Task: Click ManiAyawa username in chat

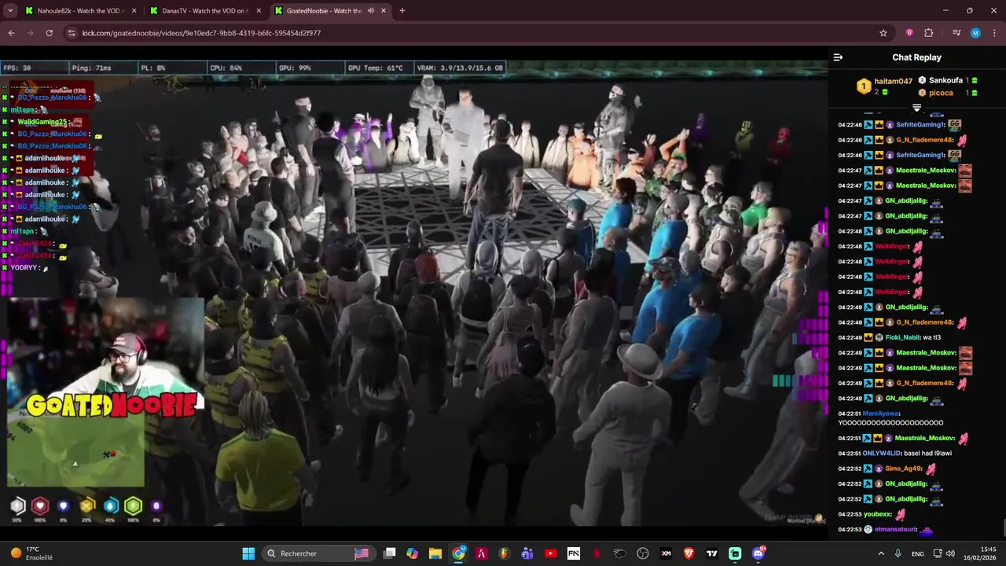Action: pyautogui.click(x=881, y=413)
